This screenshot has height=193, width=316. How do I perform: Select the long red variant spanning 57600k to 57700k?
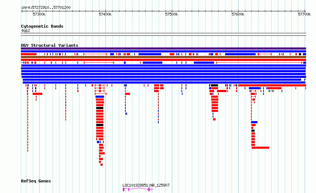coord(272,85)
